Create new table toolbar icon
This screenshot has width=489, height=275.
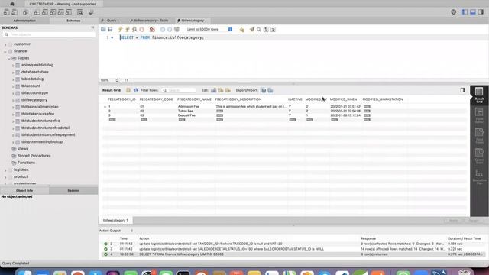click(x=45, y=12)
